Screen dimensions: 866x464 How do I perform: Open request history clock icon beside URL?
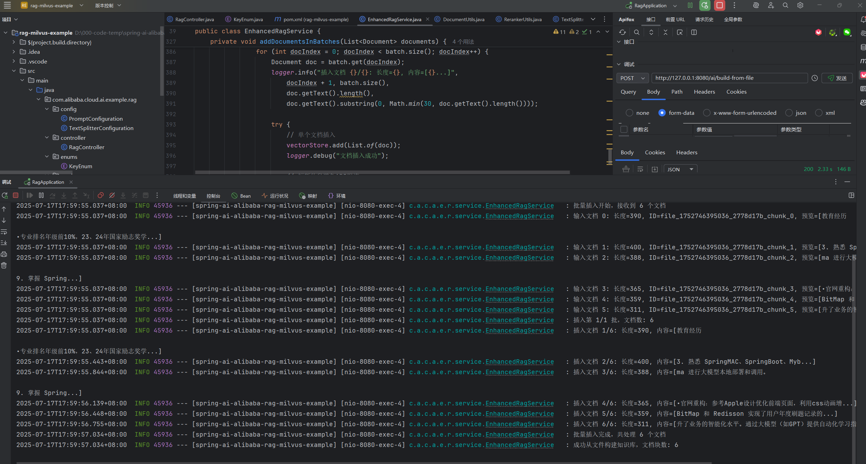coord(815,78)
